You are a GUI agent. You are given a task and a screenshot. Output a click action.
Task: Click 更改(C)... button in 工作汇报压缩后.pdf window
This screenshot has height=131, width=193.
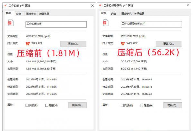(169, 44)
